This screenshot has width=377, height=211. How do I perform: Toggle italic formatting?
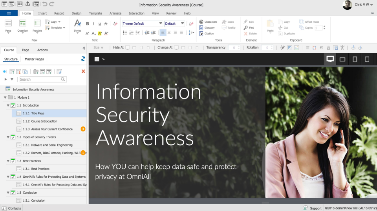point(93,23)
